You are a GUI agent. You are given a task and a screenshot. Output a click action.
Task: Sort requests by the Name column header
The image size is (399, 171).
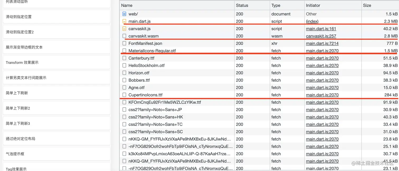[x=177, y=5]
